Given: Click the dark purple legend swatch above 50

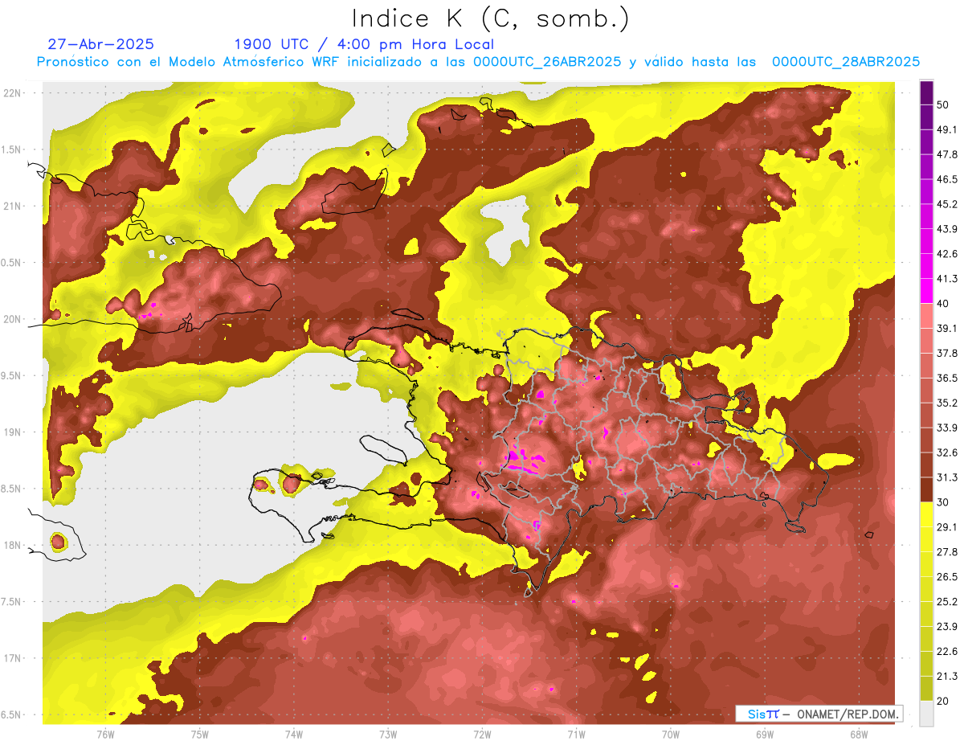Looking at the screenshot, I should pos(926,93).
